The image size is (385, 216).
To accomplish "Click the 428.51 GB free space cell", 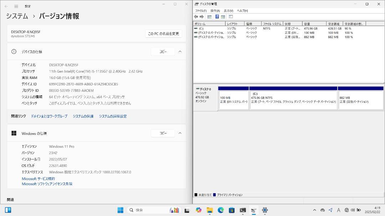I will [335, 28].
